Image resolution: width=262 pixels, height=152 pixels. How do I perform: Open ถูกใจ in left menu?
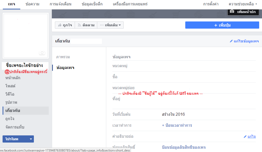(x=10, y=119)
